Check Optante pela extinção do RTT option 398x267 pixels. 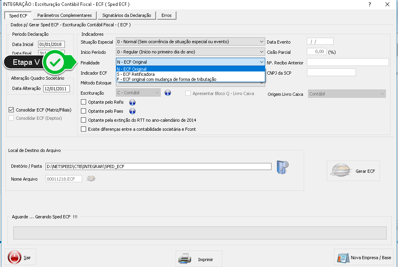pos(83,120)
